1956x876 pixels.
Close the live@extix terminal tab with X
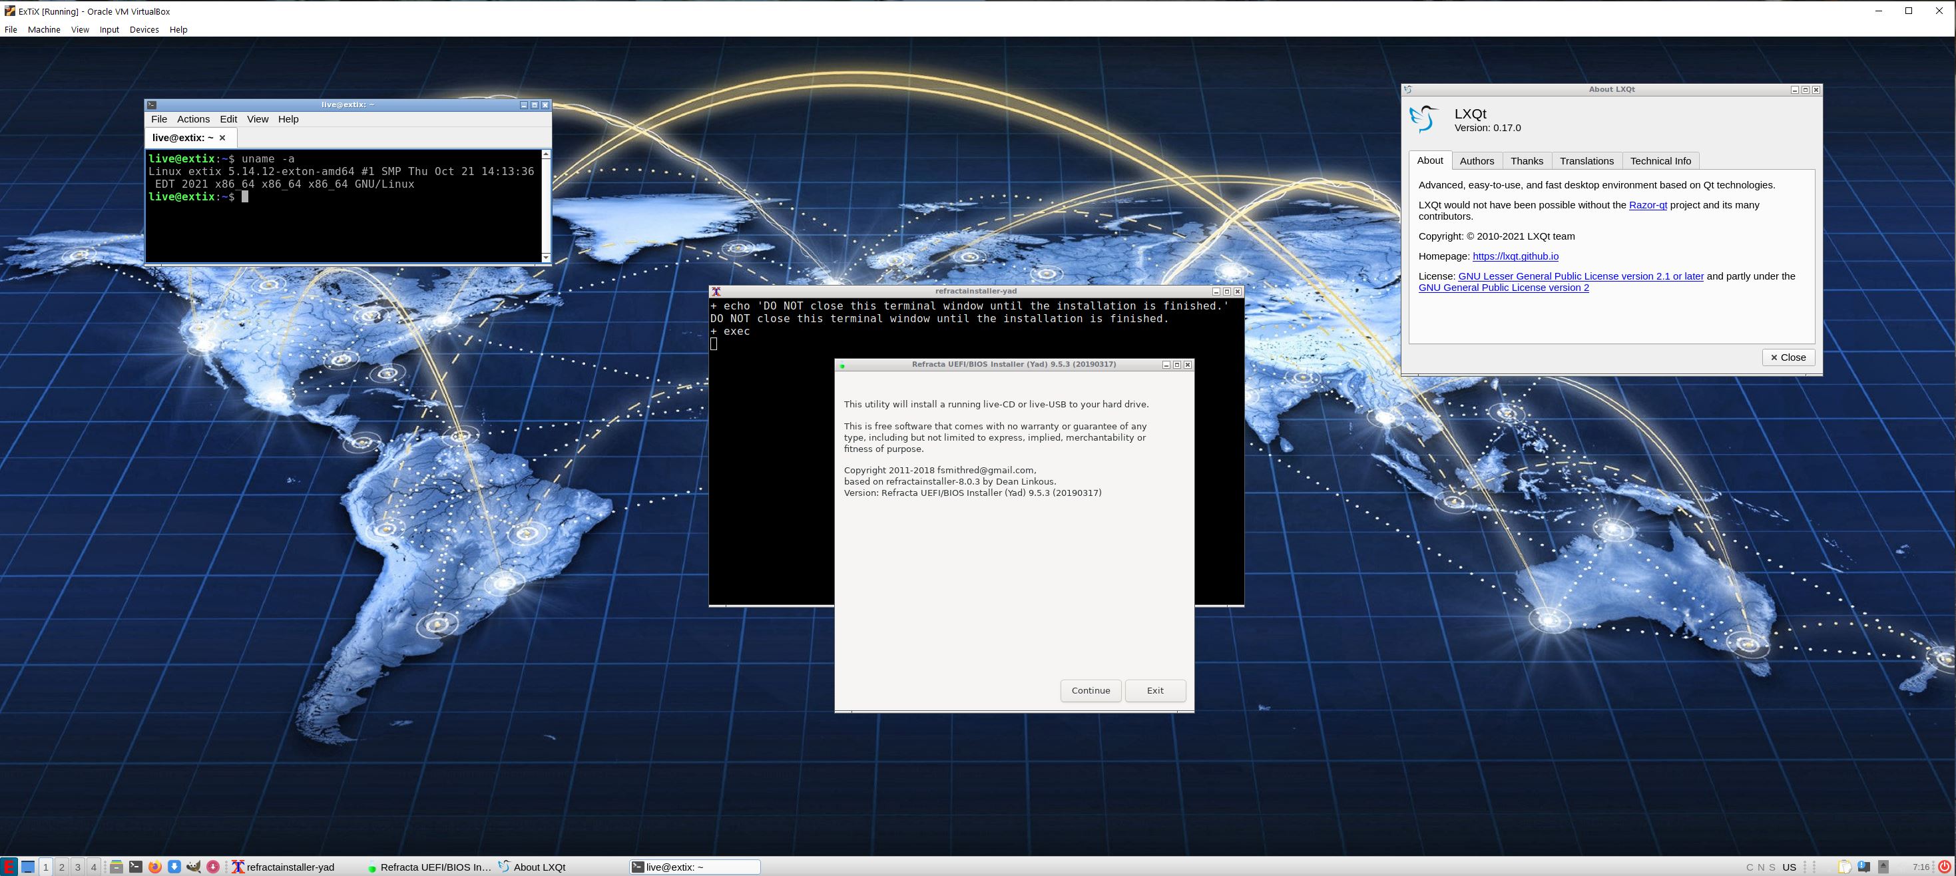222,138
